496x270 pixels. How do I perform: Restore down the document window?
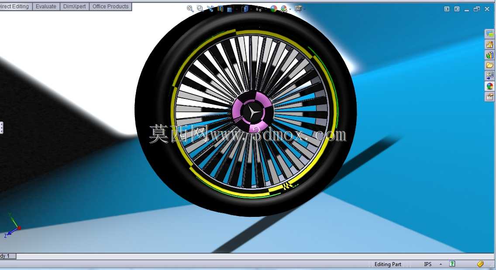[x=477, y=9]
